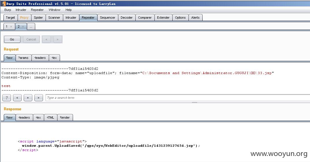
Task: Close repeater tab 2
Action: pyautogui.click(x=23, y=27)
